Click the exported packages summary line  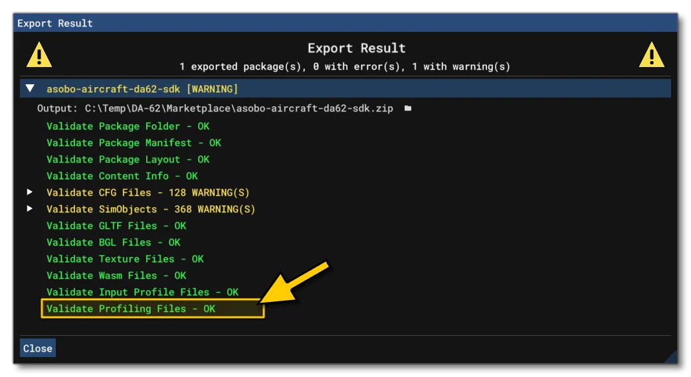coord(345,66)
